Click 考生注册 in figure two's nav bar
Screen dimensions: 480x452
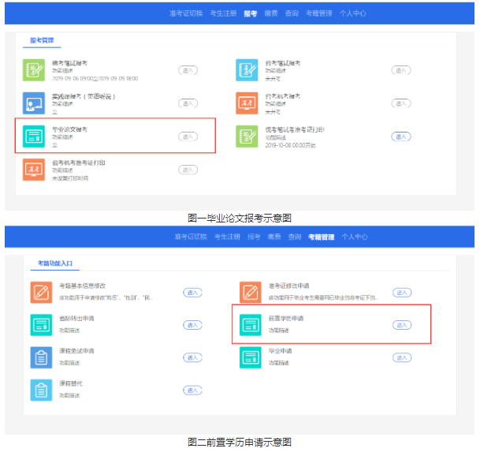[x=227, y=237]
